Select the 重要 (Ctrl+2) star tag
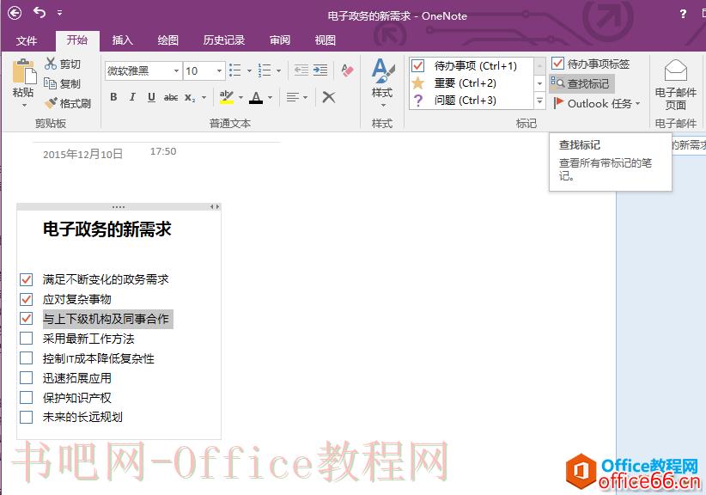The image size is (706, 495). (x=472, y=82)
